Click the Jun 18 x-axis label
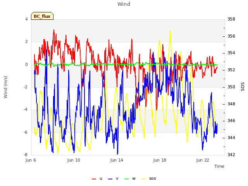The image size is (248, 186). click(x=160, y=160)
